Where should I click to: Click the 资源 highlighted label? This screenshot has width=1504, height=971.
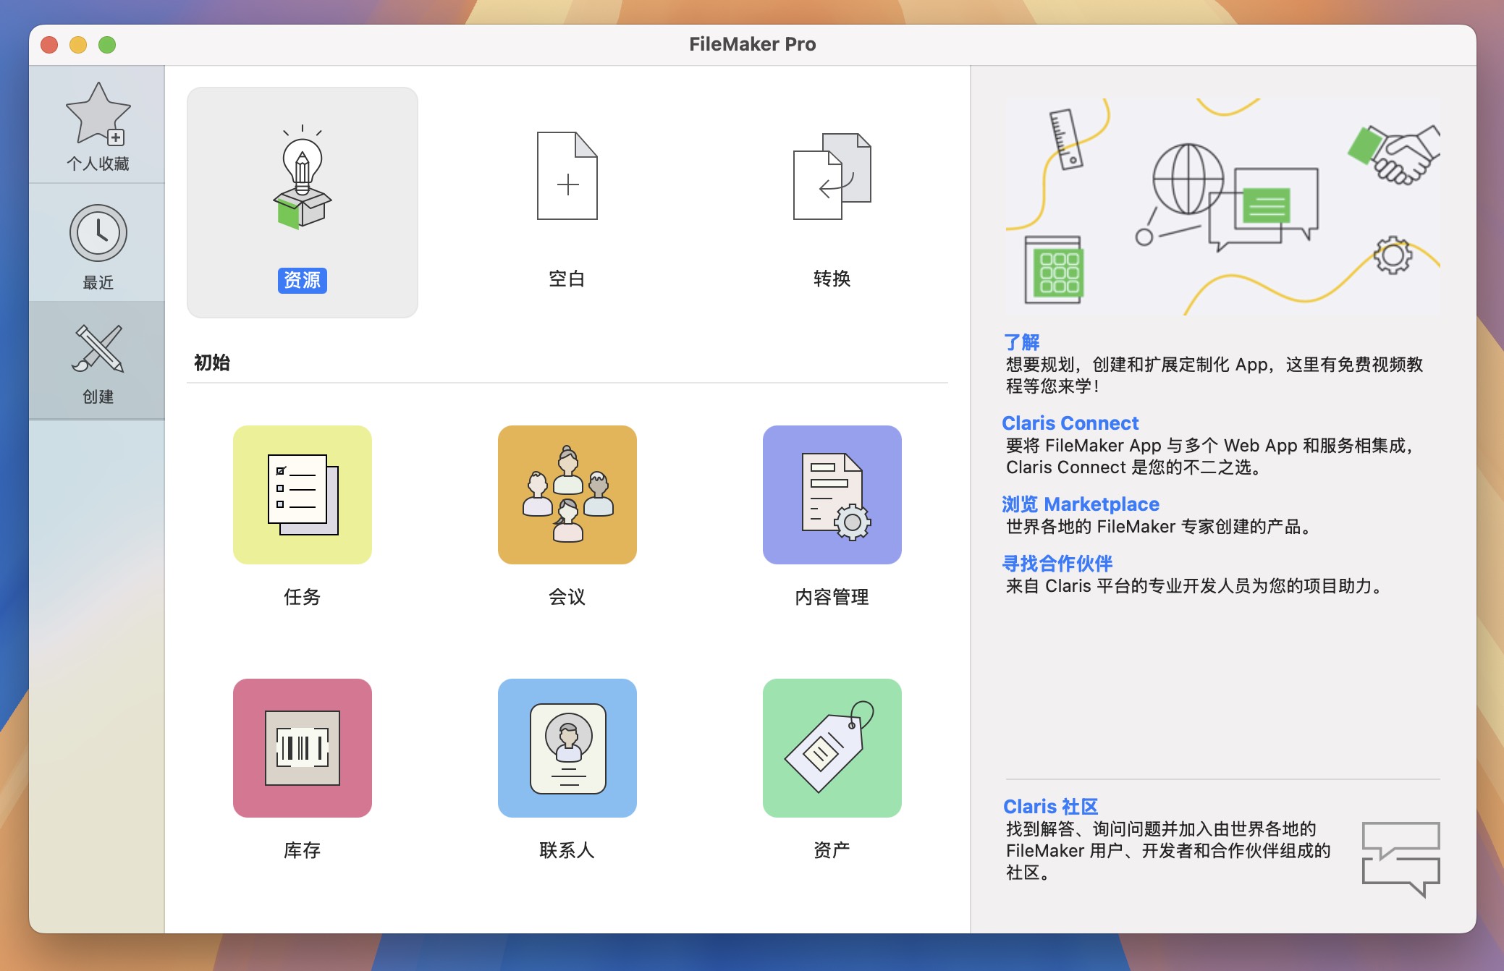tap(303, 280)
